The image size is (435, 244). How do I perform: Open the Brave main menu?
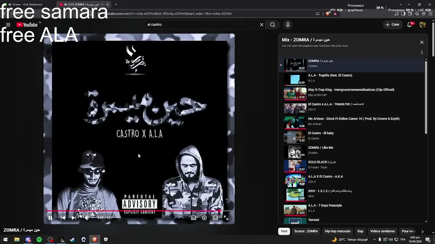[x=430, y=14]
